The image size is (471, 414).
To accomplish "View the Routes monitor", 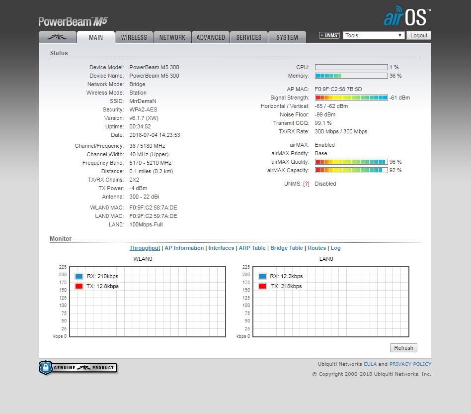I will pos(316,248).
